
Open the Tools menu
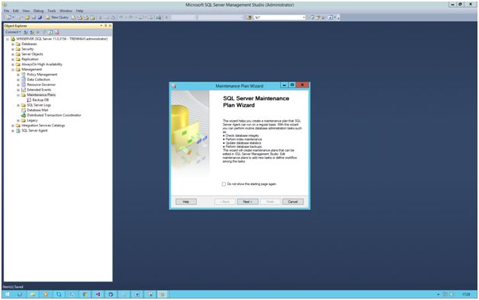click(x=52, y=11)
